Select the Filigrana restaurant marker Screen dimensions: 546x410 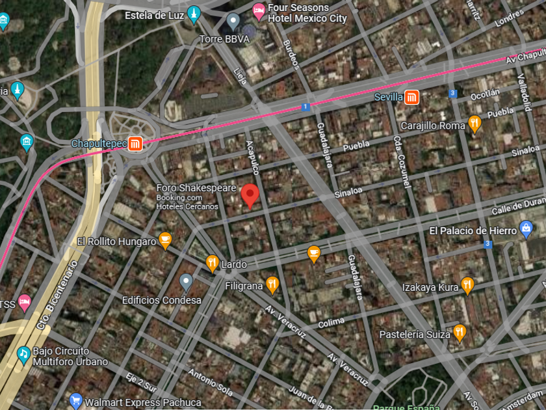pos(272,286)
